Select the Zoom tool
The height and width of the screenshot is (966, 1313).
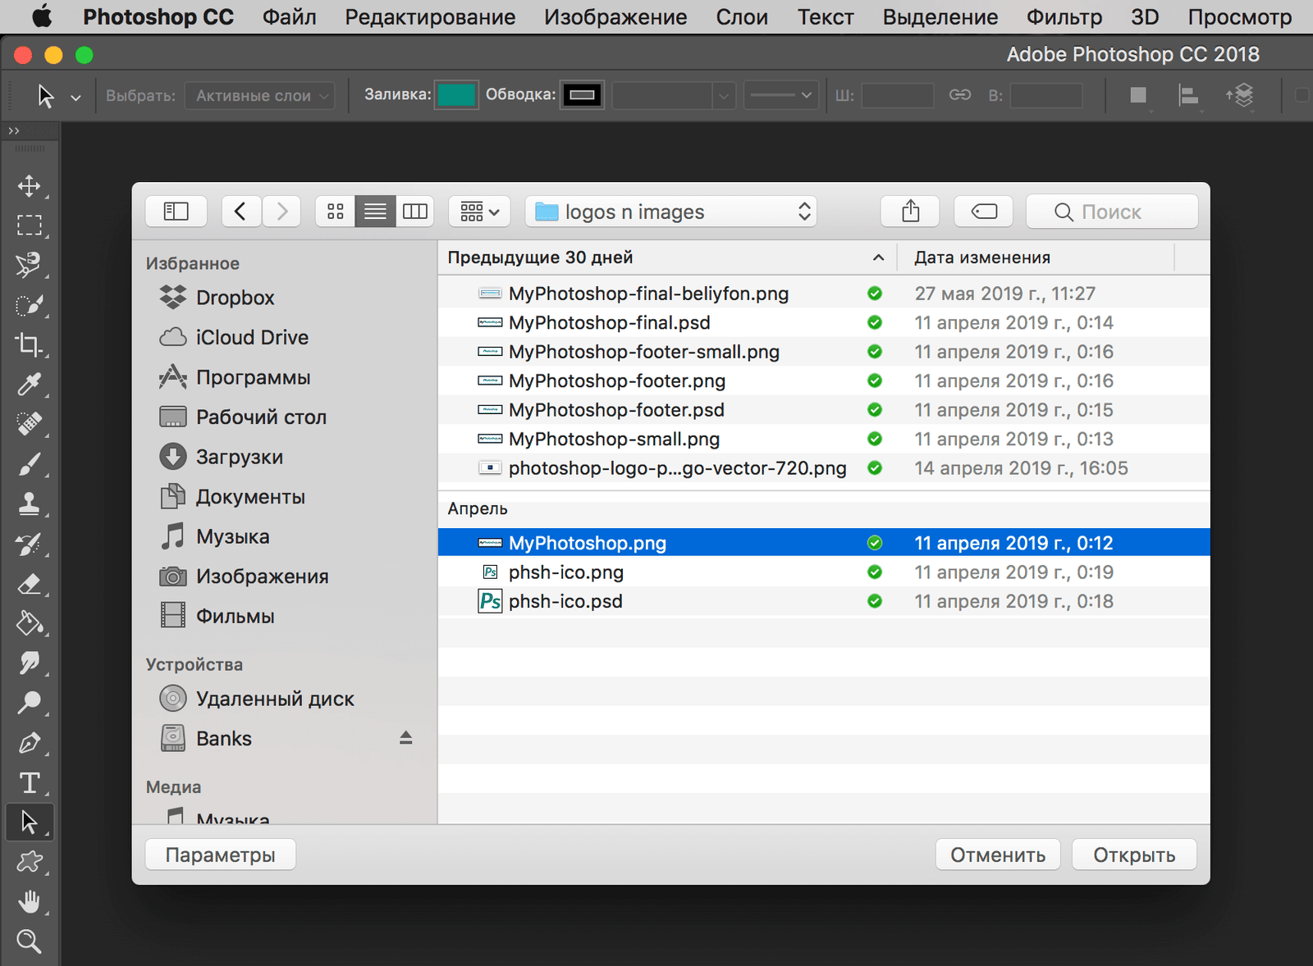30,941
